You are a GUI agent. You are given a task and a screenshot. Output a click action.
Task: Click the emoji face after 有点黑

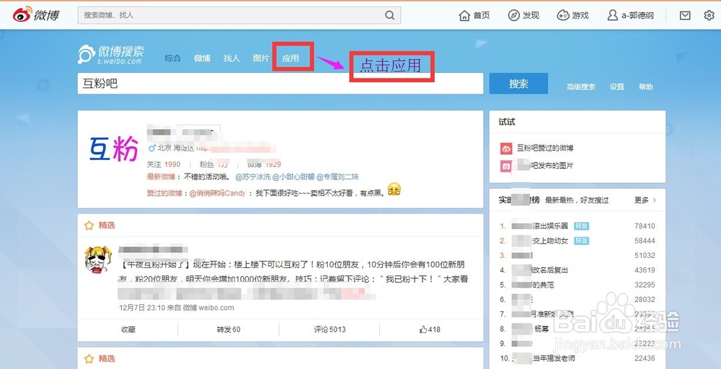[x=394, y=189]
